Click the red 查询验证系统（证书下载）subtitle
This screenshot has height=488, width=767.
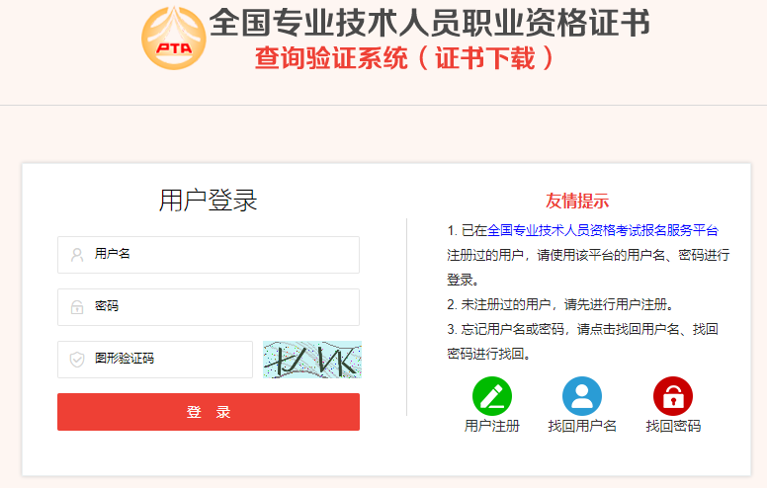404,58
